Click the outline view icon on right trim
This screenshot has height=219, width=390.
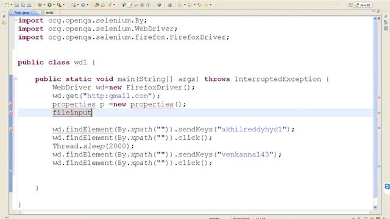click(386, 23)
